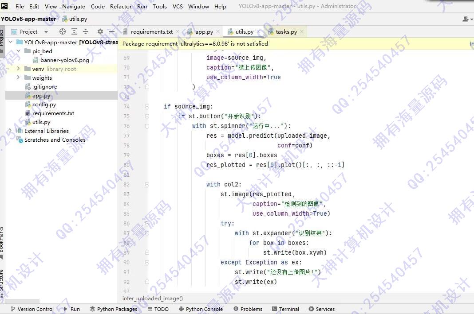Open the Project view dropdown
Image resolution: width=474 pixels, height=314 pixels.
[46, 32]
